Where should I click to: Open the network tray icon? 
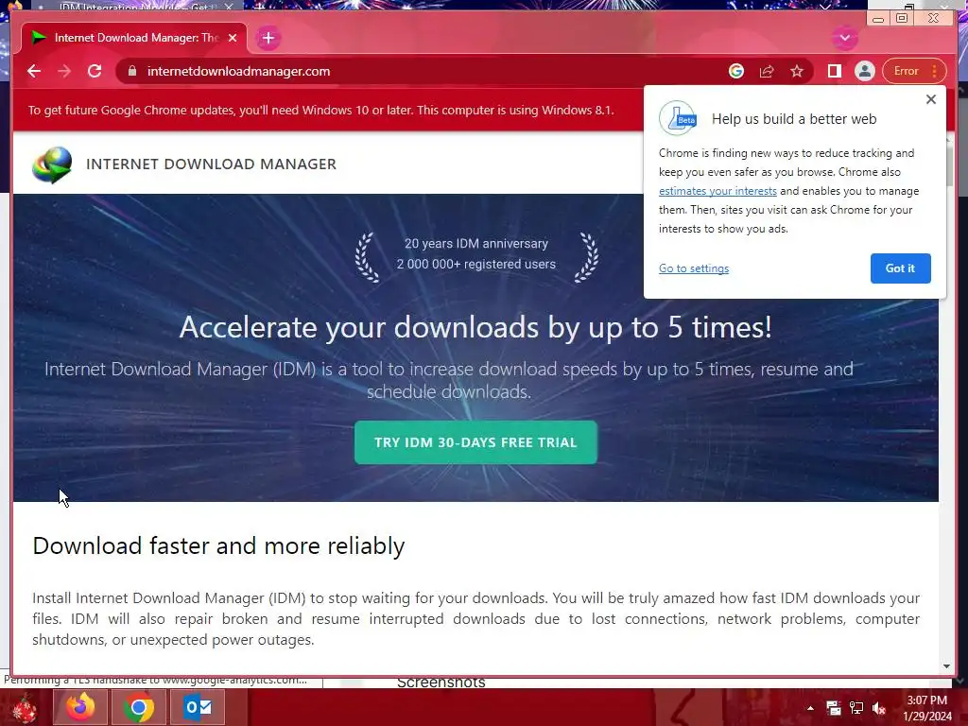(x=856, y=708)
